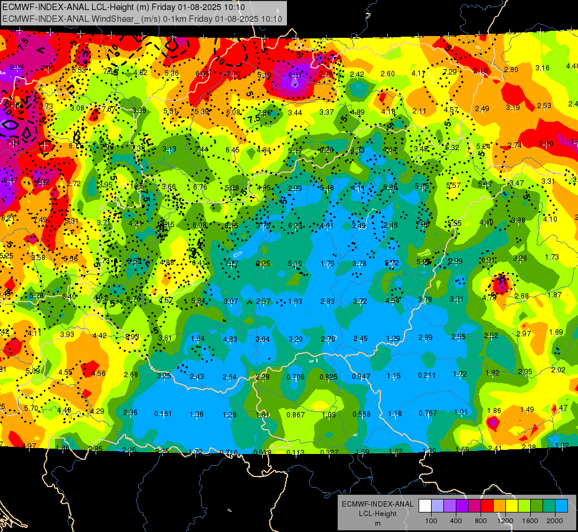Click the wind shear value 9.06
This screenshot has width=578, height=532.
coord(17,67)
